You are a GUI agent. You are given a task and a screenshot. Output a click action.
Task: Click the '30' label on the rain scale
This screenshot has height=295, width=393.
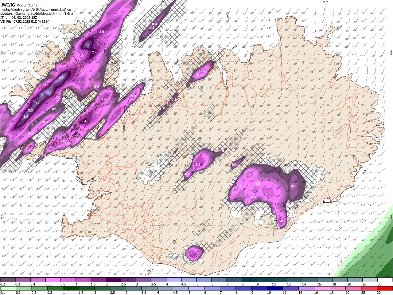point(379,293)
